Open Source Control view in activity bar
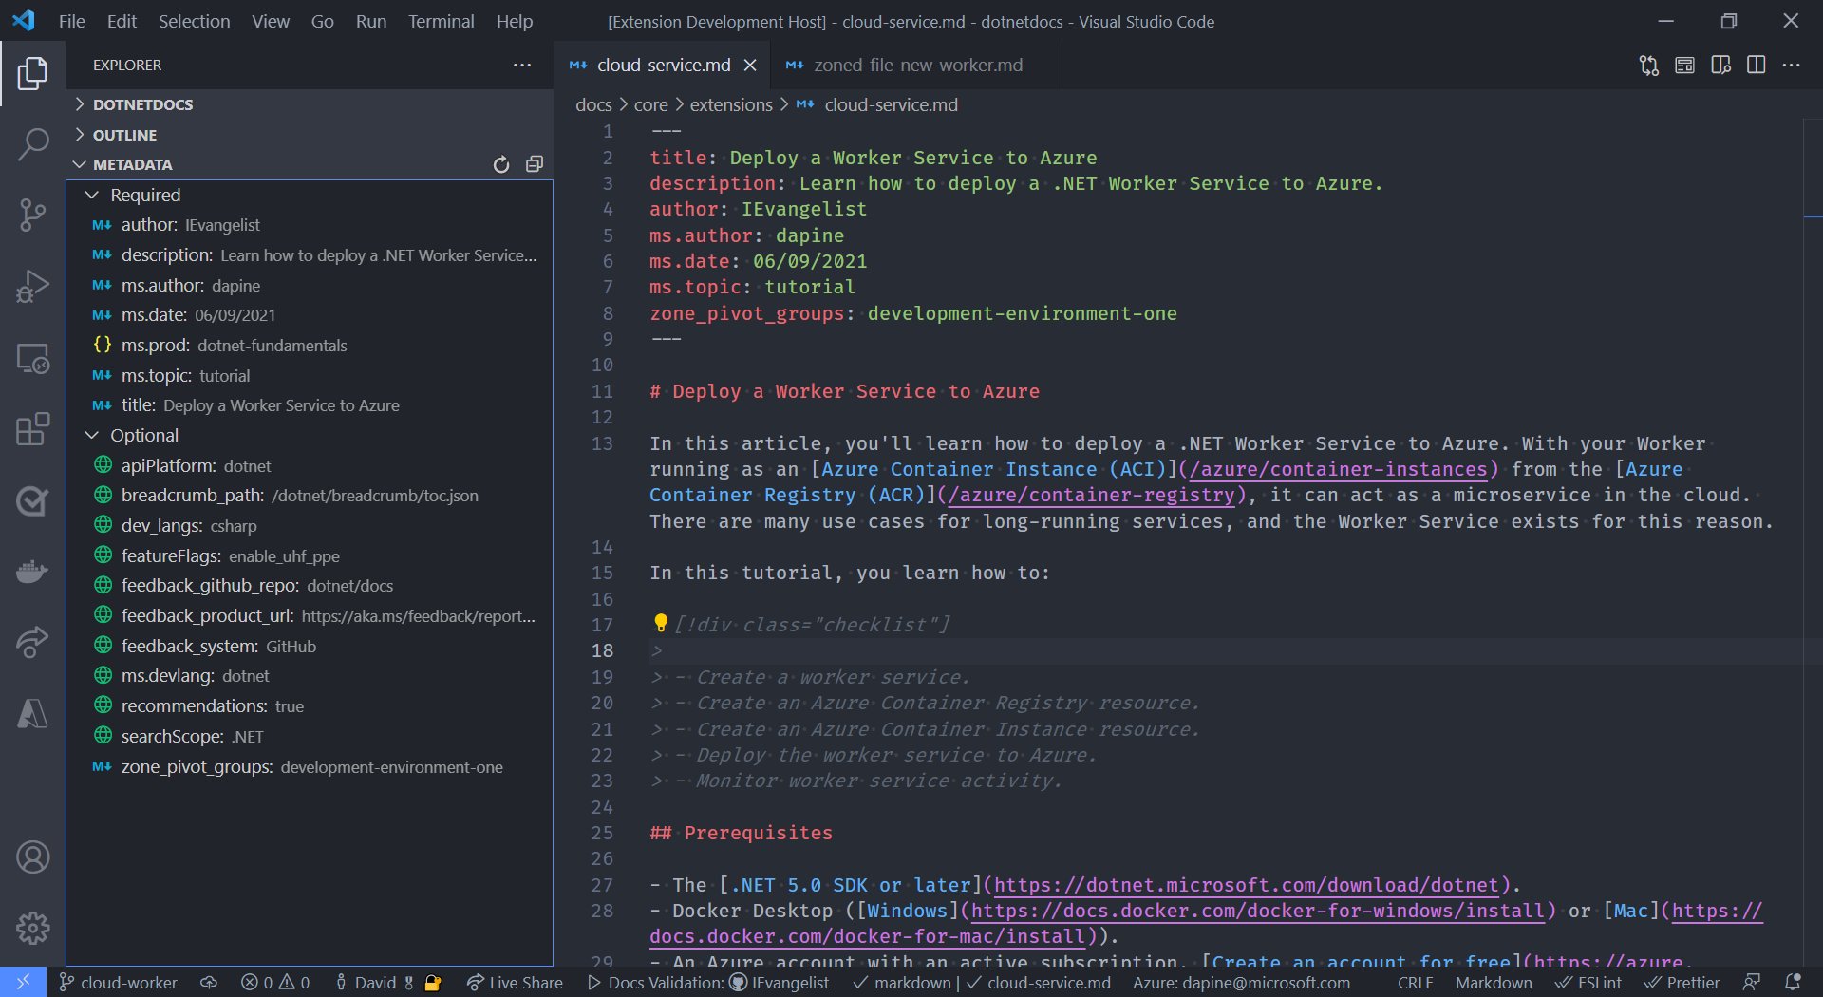 [32, 216]
